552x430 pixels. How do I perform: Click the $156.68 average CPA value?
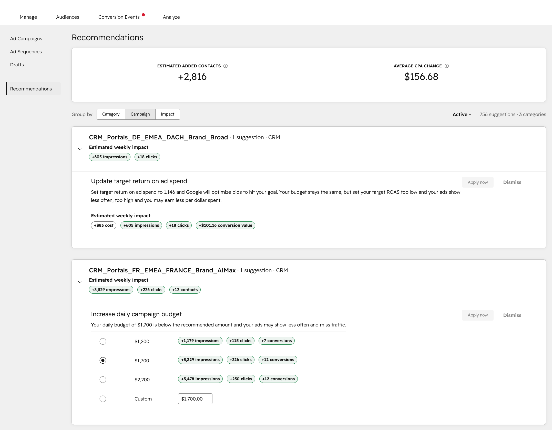coord(421,77)
